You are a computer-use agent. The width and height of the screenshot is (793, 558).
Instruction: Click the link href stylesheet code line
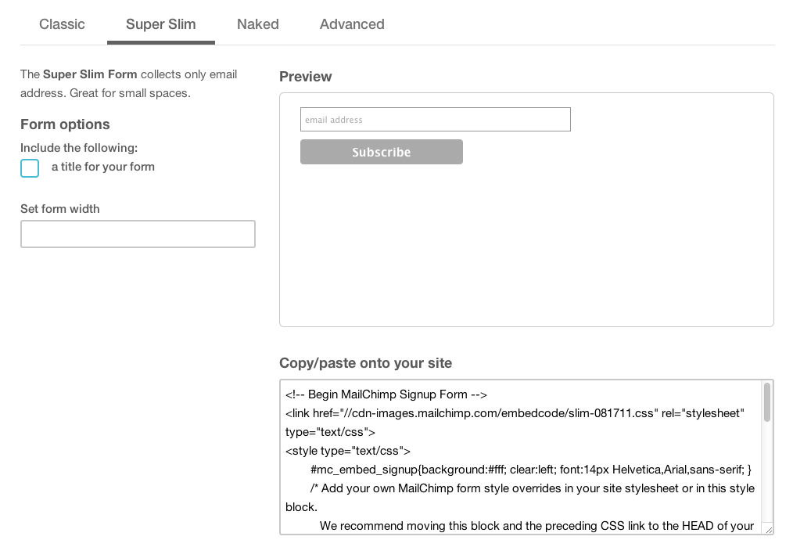(515, 413)
